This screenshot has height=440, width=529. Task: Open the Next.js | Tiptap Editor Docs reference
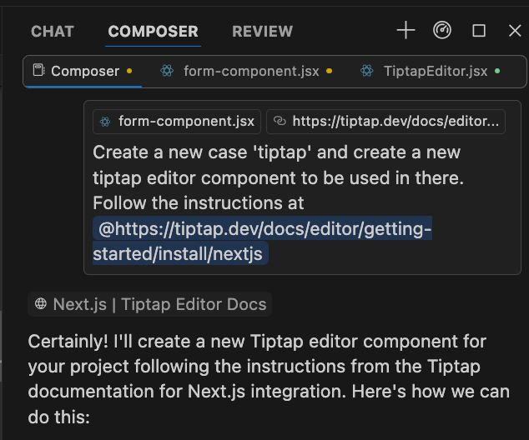(x=159, y=304)
